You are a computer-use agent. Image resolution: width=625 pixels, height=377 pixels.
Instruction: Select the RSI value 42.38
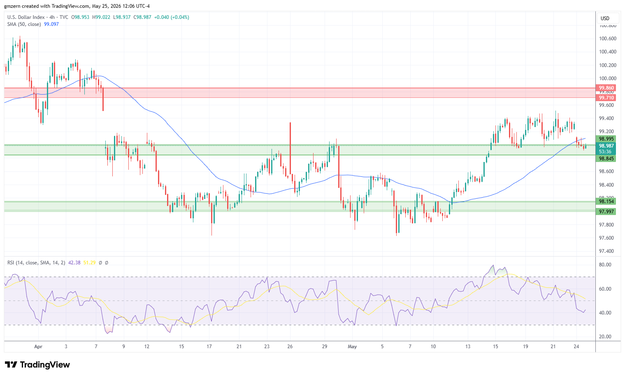tap(74, 262)
